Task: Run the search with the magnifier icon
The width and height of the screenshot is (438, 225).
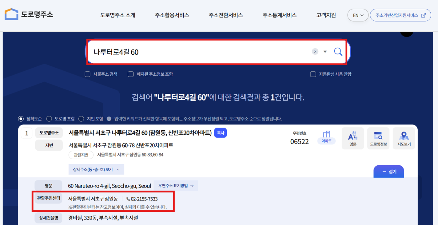Action: coord(338,52)
